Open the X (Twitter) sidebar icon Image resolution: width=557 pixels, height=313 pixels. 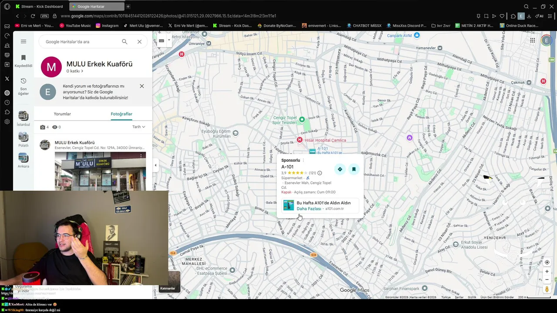tap(7, 79)
